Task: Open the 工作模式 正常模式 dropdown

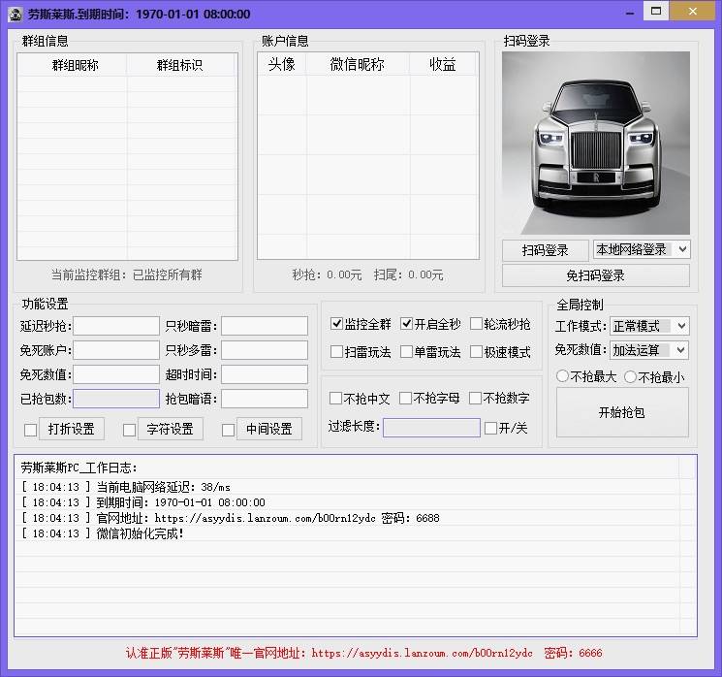Action: 649,326
